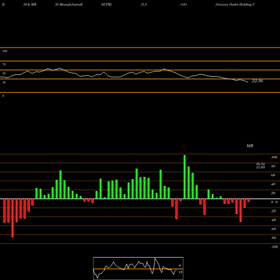Viewport: 280px width, 280px height.
Task: Select the 15.09 value in MR panel
Action: (x=260, y=167)
